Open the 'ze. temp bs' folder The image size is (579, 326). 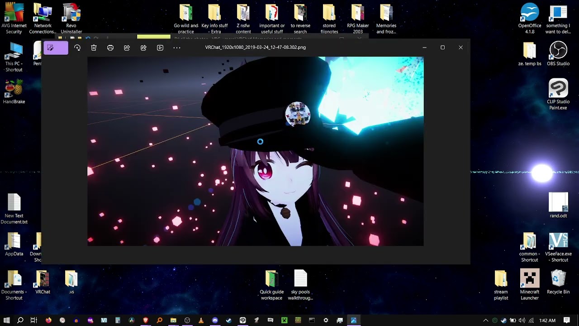coord(530,54)
